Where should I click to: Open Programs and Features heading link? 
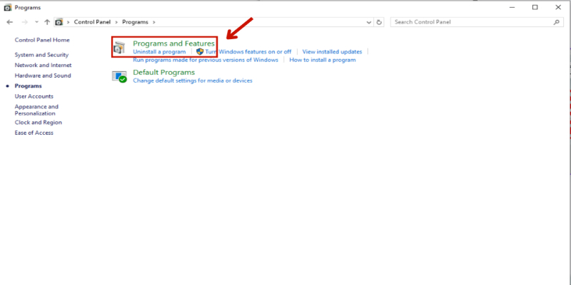point(173,43)
